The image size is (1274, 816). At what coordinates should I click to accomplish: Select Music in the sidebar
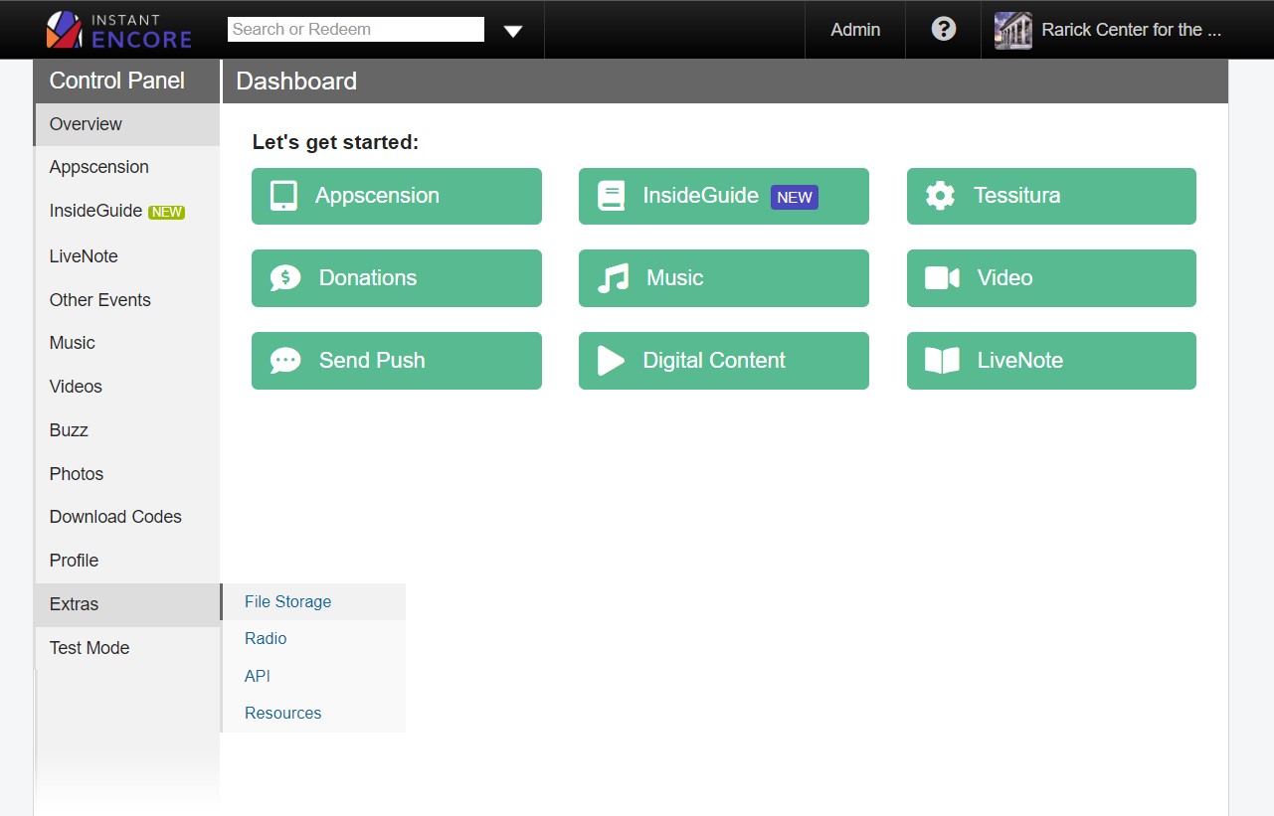coord(127,343)
